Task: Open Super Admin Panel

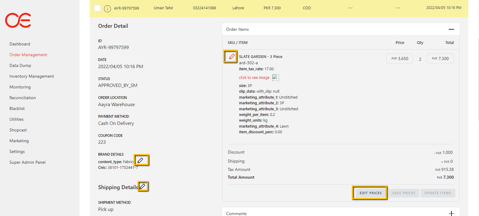Action: (28, 162)
